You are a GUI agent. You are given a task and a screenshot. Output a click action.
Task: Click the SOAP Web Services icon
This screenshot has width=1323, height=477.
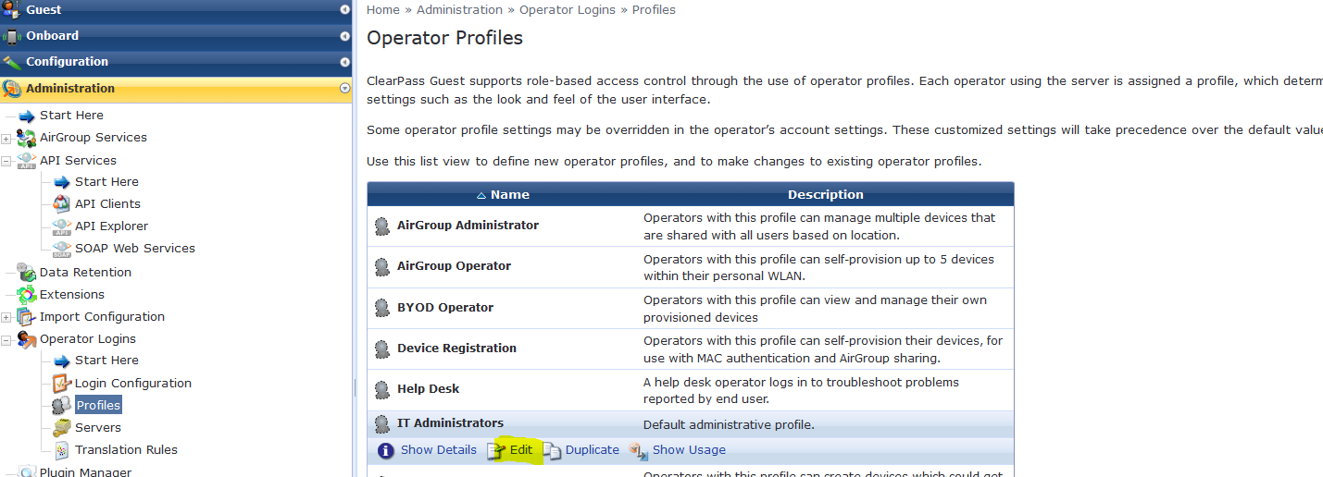tap(62, 249)
